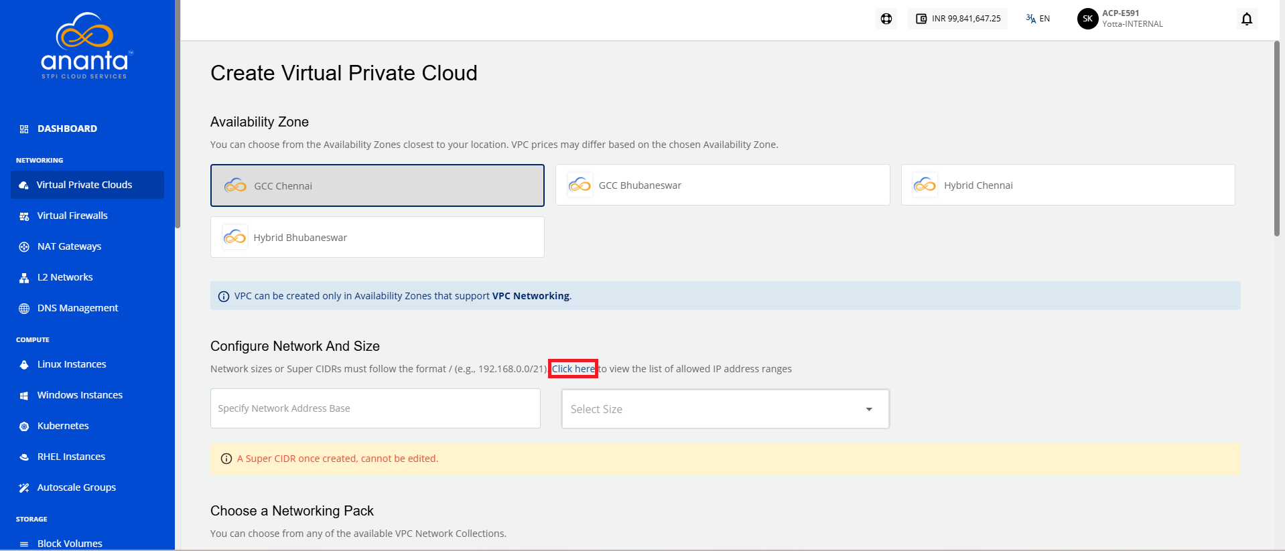Click the language translate icon
This screenshot has height=551, width=1285.
point(1030,19)
